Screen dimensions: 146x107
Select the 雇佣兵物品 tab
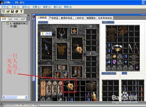pos(67,18)
